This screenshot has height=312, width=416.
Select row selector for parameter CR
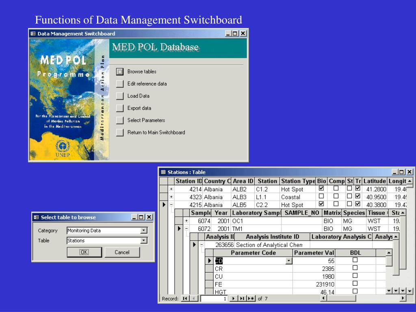point(209,269)
